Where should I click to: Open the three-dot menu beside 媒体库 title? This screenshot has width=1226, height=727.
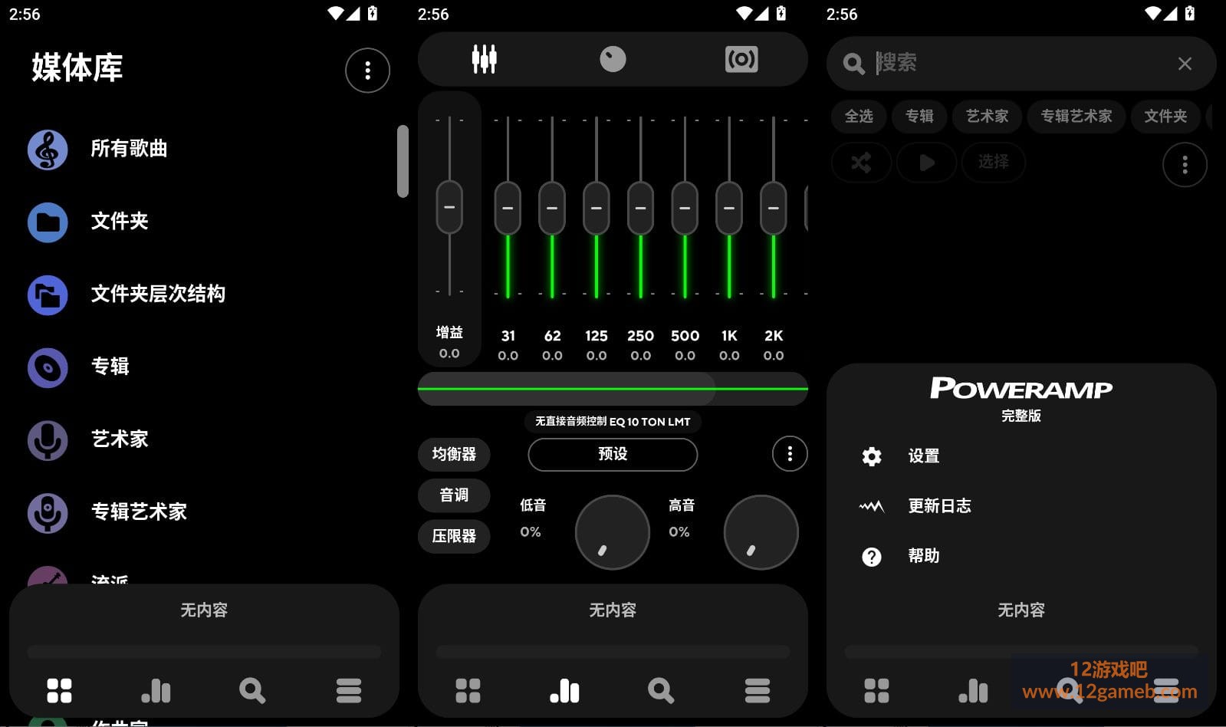pos(368,71)
